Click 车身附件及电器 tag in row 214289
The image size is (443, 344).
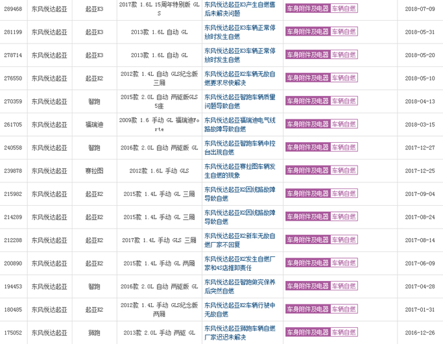coord(307,217)
